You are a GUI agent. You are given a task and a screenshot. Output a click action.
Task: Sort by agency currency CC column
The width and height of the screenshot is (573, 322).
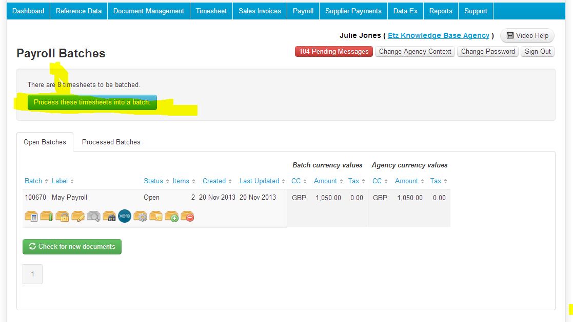380,181
